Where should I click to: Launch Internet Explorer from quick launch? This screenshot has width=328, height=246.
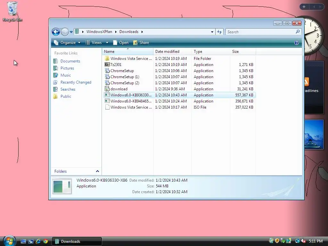point(38,241)
